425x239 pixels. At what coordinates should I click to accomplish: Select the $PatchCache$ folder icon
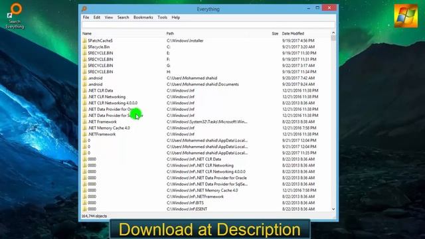pyautogui.click(x=84, y=40)
